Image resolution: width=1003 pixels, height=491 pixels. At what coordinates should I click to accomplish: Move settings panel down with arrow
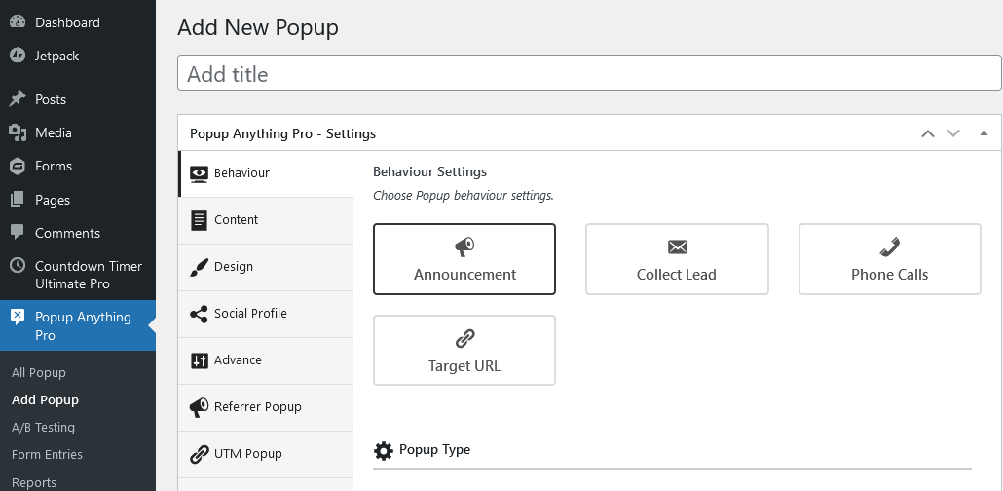tap(953, 133)
